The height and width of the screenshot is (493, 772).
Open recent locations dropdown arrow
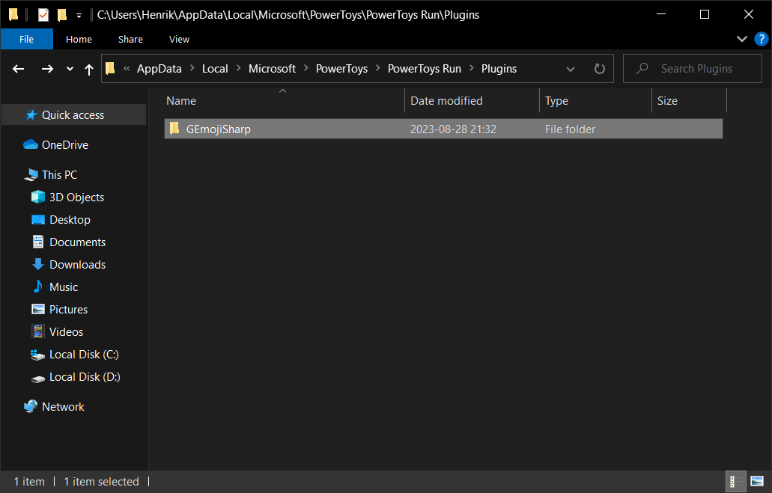click(70, 69)
